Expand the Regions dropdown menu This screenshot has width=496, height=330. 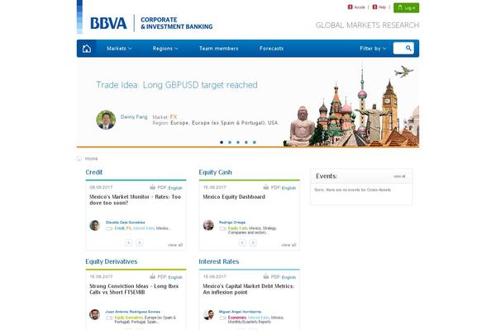tap(165, 49)
